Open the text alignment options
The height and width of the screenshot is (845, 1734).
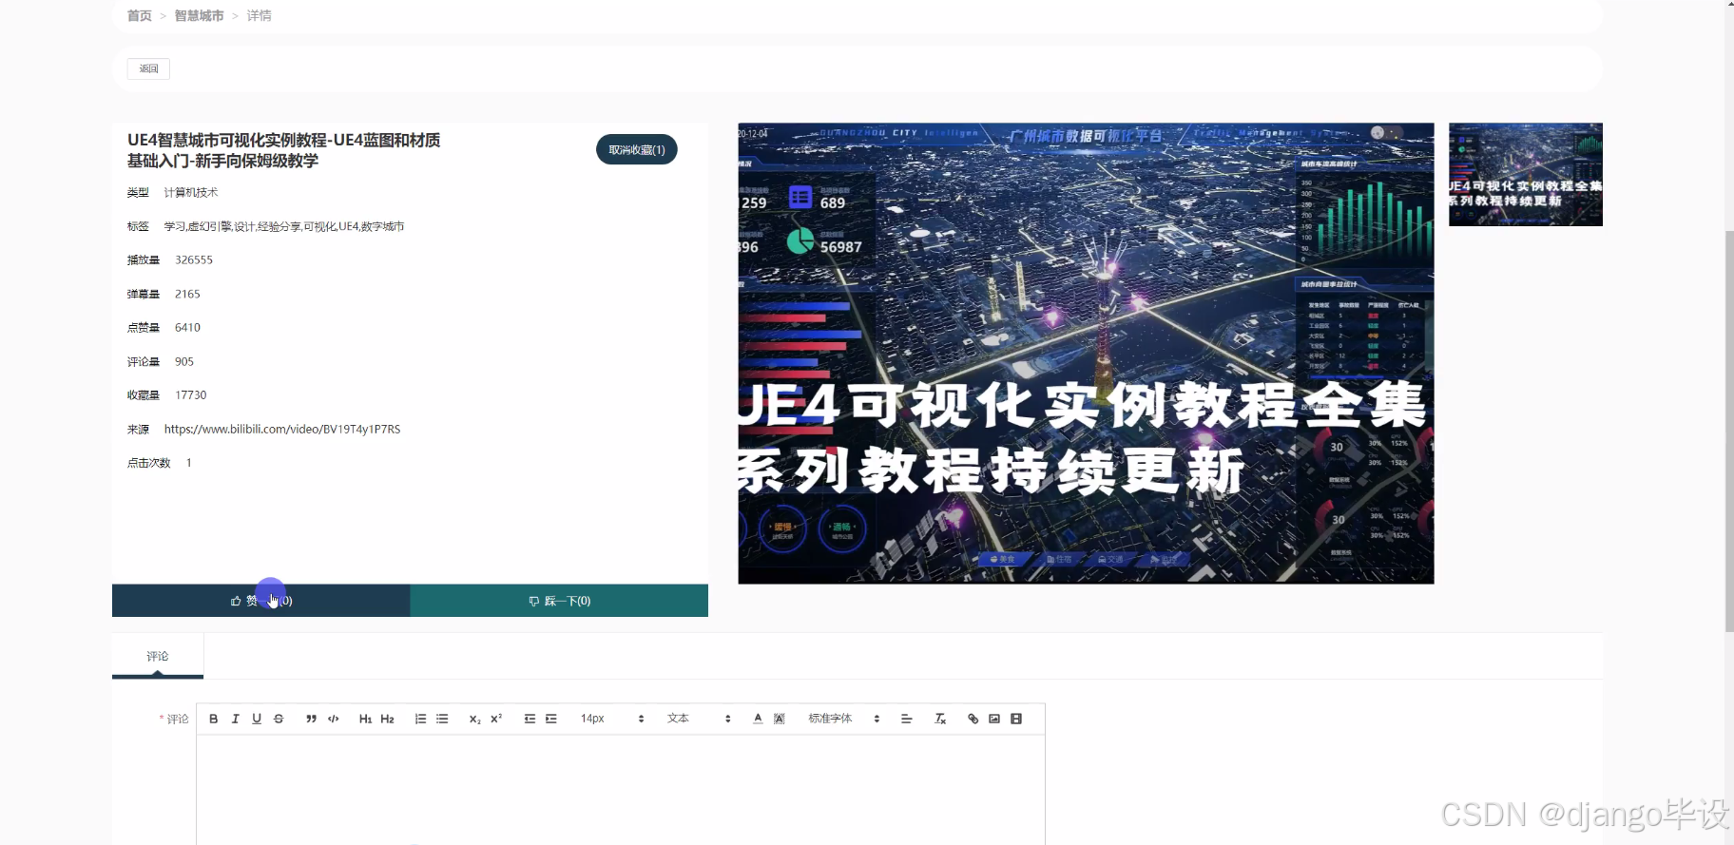point(907,719)
